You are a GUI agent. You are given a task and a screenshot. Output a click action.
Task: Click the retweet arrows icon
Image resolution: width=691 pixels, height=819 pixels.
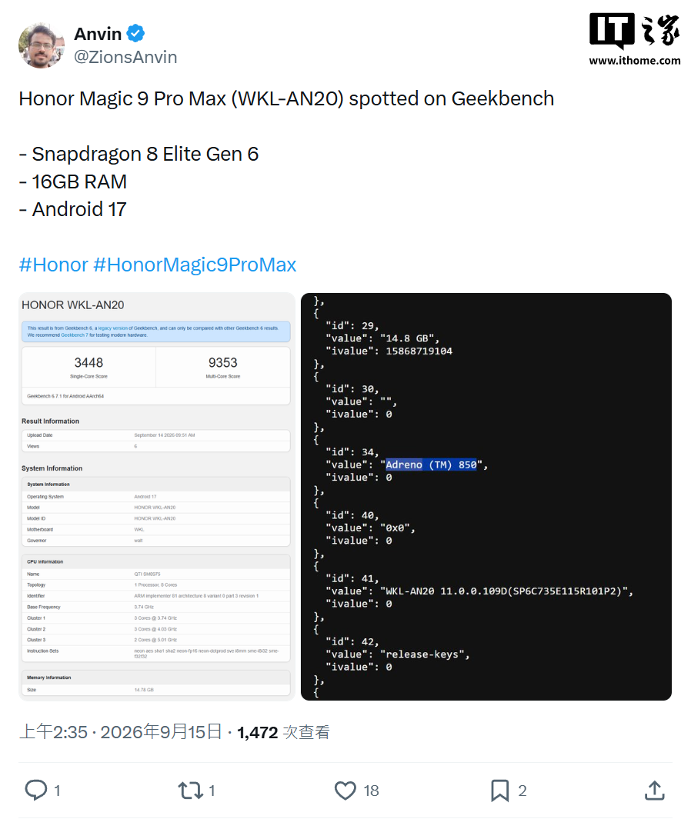pos(191,791)
